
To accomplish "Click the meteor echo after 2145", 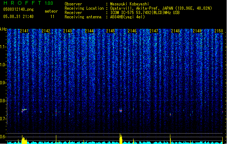I will coord(121,111).
